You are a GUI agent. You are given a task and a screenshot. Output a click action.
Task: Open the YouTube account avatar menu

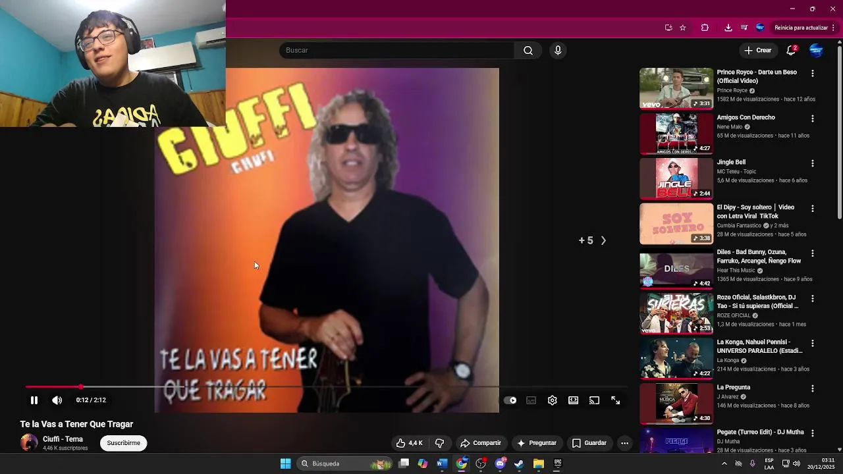tap(816, 51)
